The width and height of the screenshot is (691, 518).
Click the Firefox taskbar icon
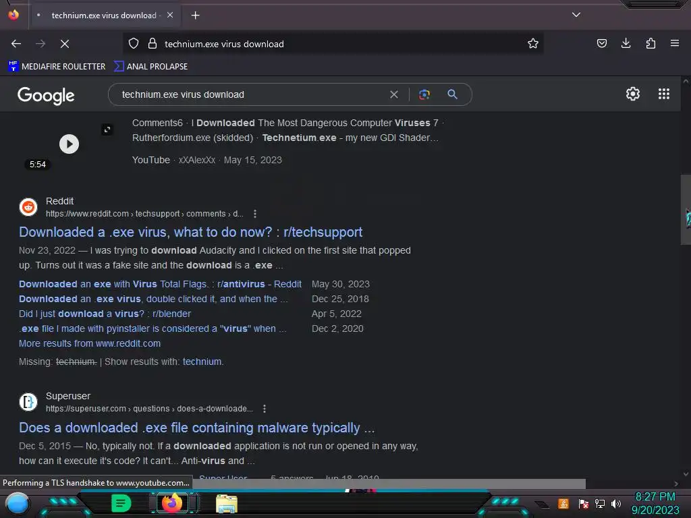pyautogui.click(x=172, y=503)
